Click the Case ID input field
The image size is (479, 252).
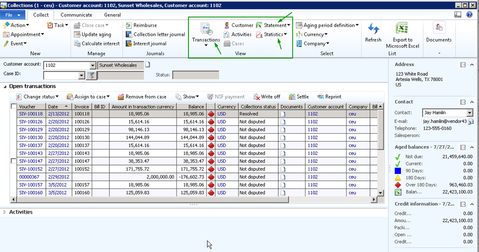pos(61,75)
